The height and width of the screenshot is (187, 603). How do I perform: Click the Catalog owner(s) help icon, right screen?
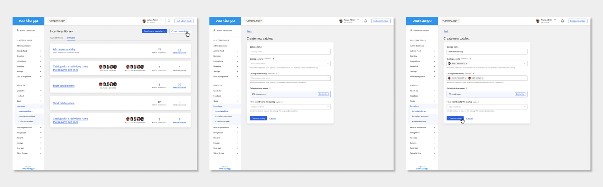pos(470,59)
